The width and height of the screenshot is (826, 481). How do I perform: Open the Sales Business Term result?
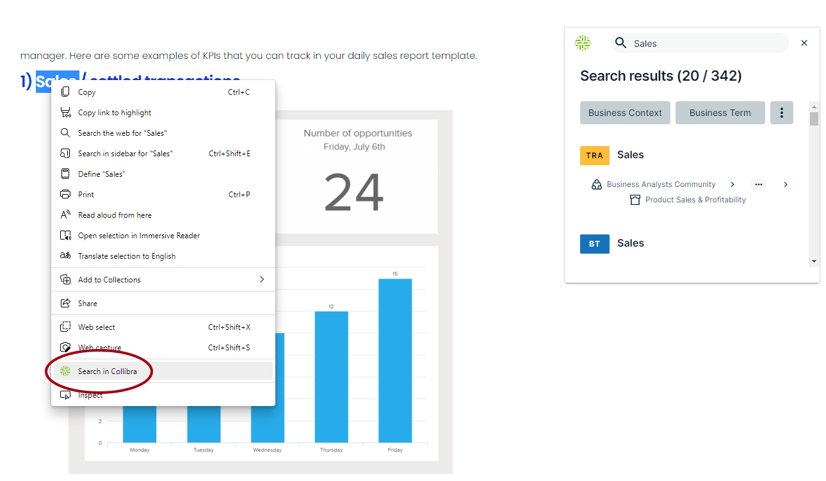click(x=630, y=243)
